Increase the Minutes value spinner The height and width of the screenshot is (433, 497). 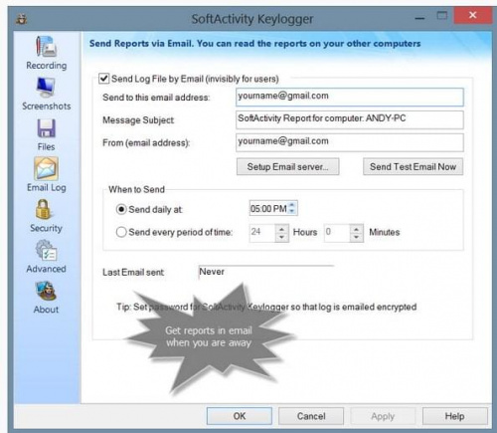click(357, 229)
